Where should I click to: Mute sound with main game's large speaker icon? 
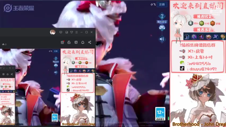click(x=162, y=39)
